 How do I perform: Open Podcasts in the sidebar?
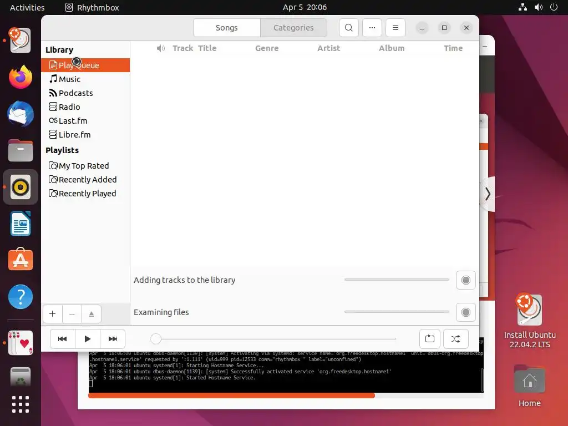(85, 93)
